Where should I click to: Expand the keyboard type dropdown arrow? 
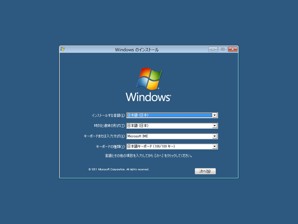[214, 146]
